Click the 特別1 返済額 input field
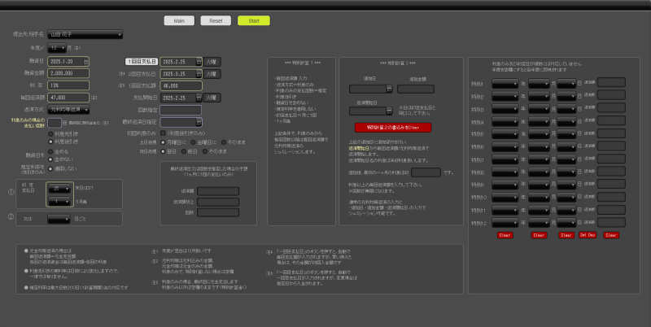This screenshot has height=327, width=651. [611, 83]
